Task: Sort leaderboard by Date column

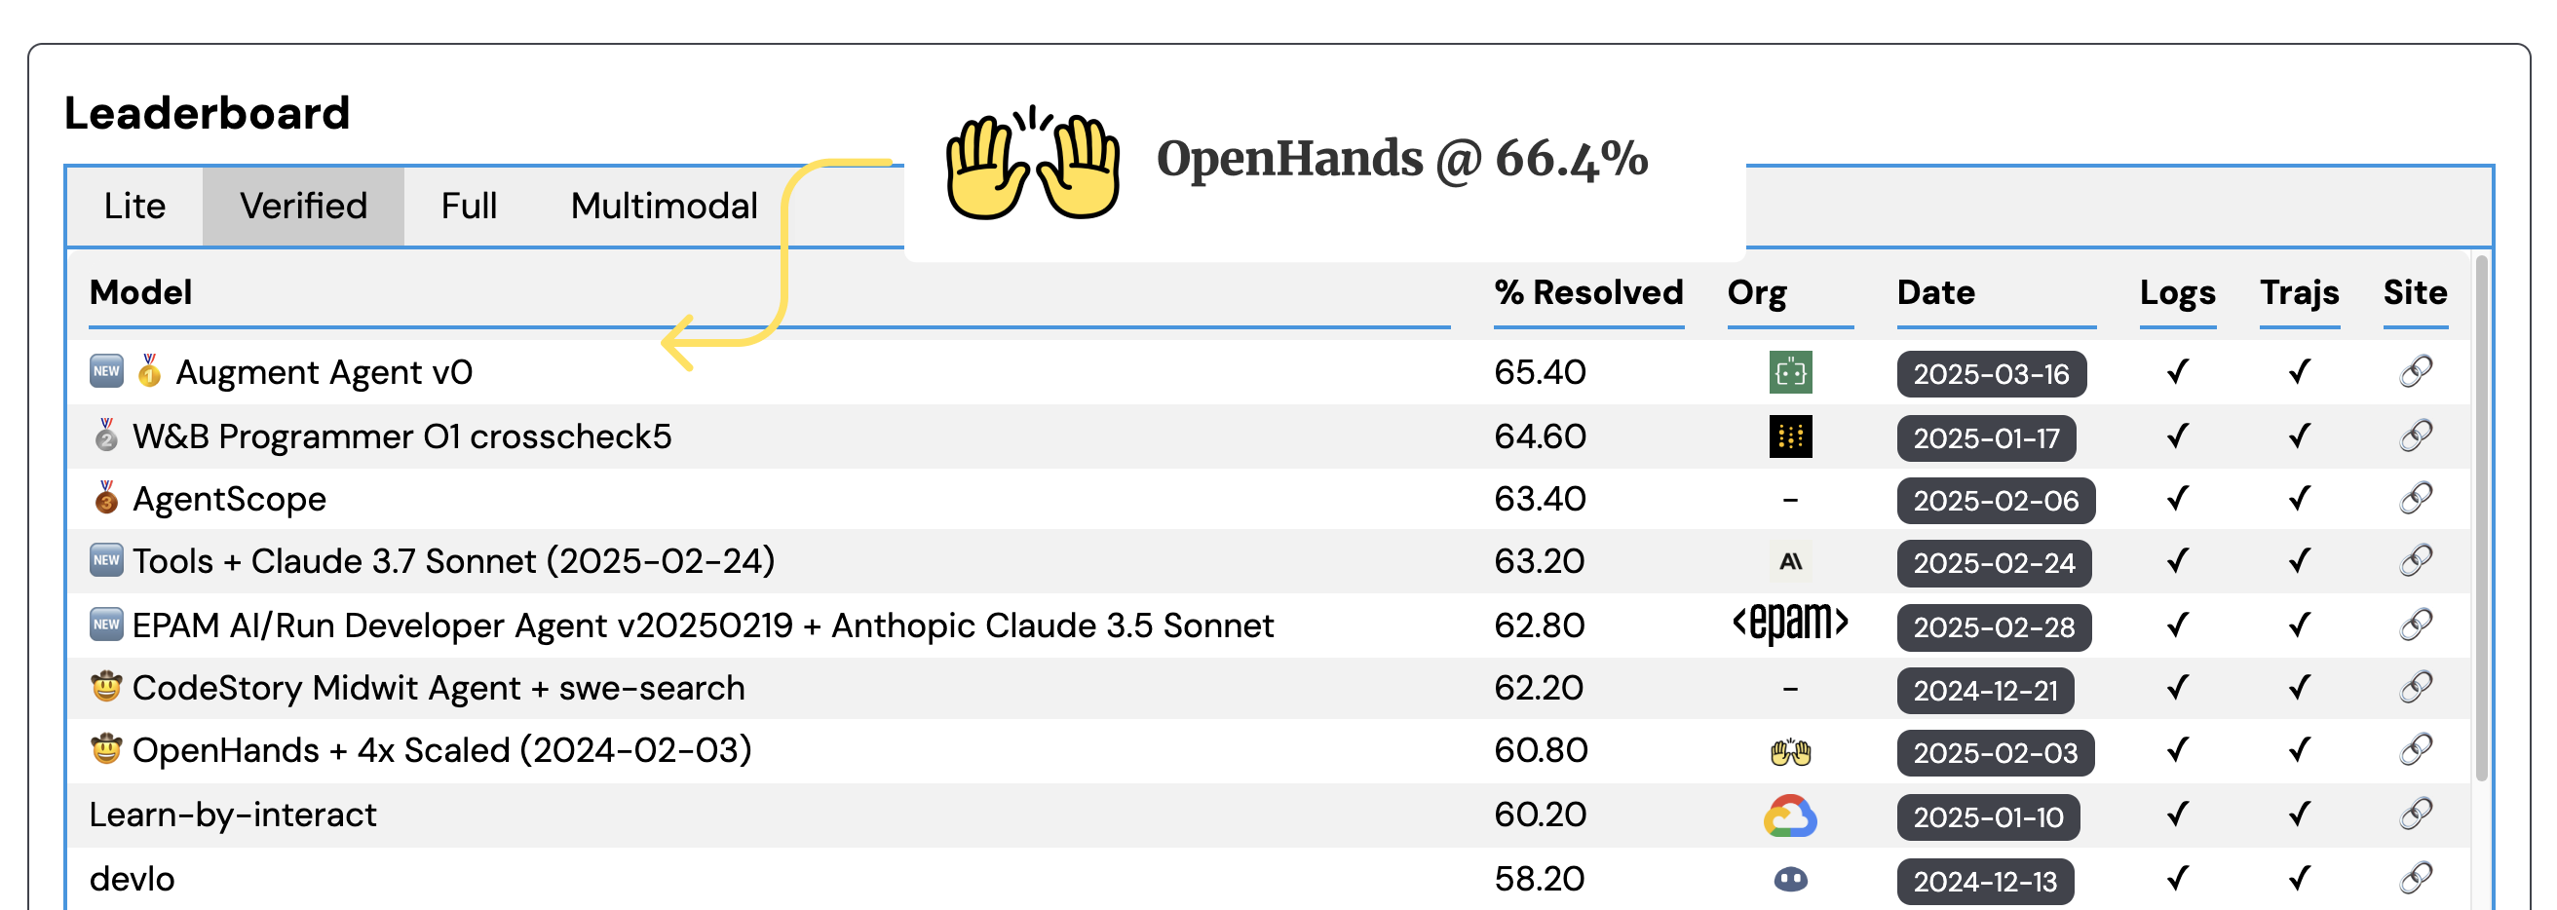Action: tap(1934, 291)
